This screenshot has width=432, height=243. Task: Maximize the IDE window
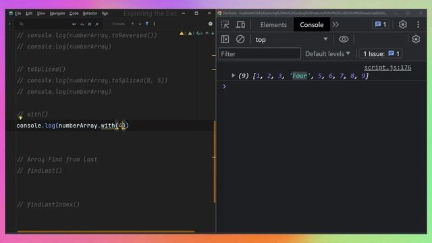click(196, 13)
